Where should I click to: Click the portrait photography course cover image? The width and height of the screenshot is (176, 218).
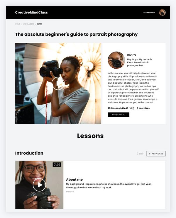point(58,83)
